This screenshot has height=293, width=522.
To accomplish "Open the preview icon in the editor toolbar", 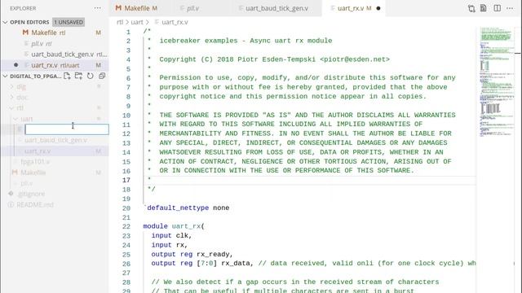I will click(x=484, y=8).
